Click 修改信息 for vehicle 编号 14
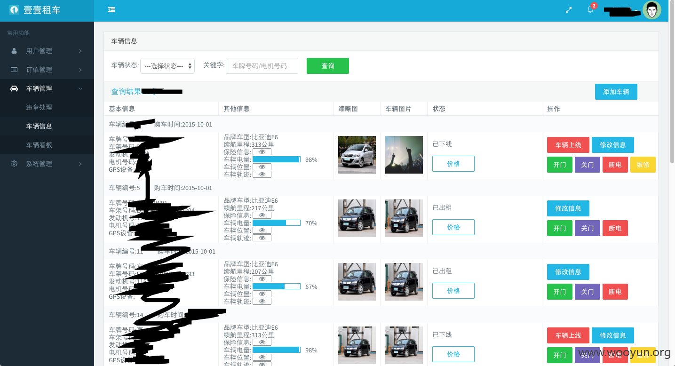The image size is (675, 366). [x=613, y=335]
